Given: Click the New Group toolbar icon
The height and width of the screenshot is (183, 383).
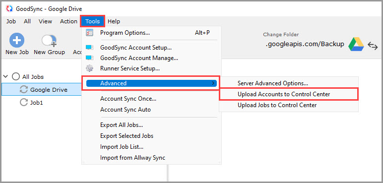Looking at the screenshot, I should click(x=49, y=41).
